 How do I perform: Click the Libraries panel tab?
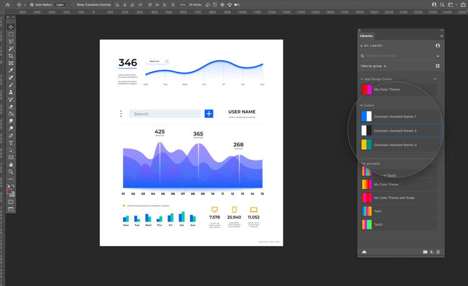[367, 36]
